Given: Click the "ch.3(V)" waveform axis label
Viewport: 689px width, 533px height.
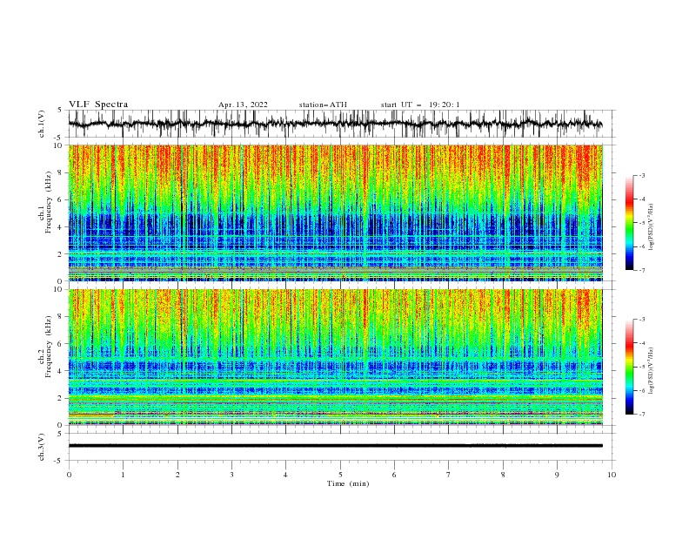Looking at the screenshot, I should 42,447.
